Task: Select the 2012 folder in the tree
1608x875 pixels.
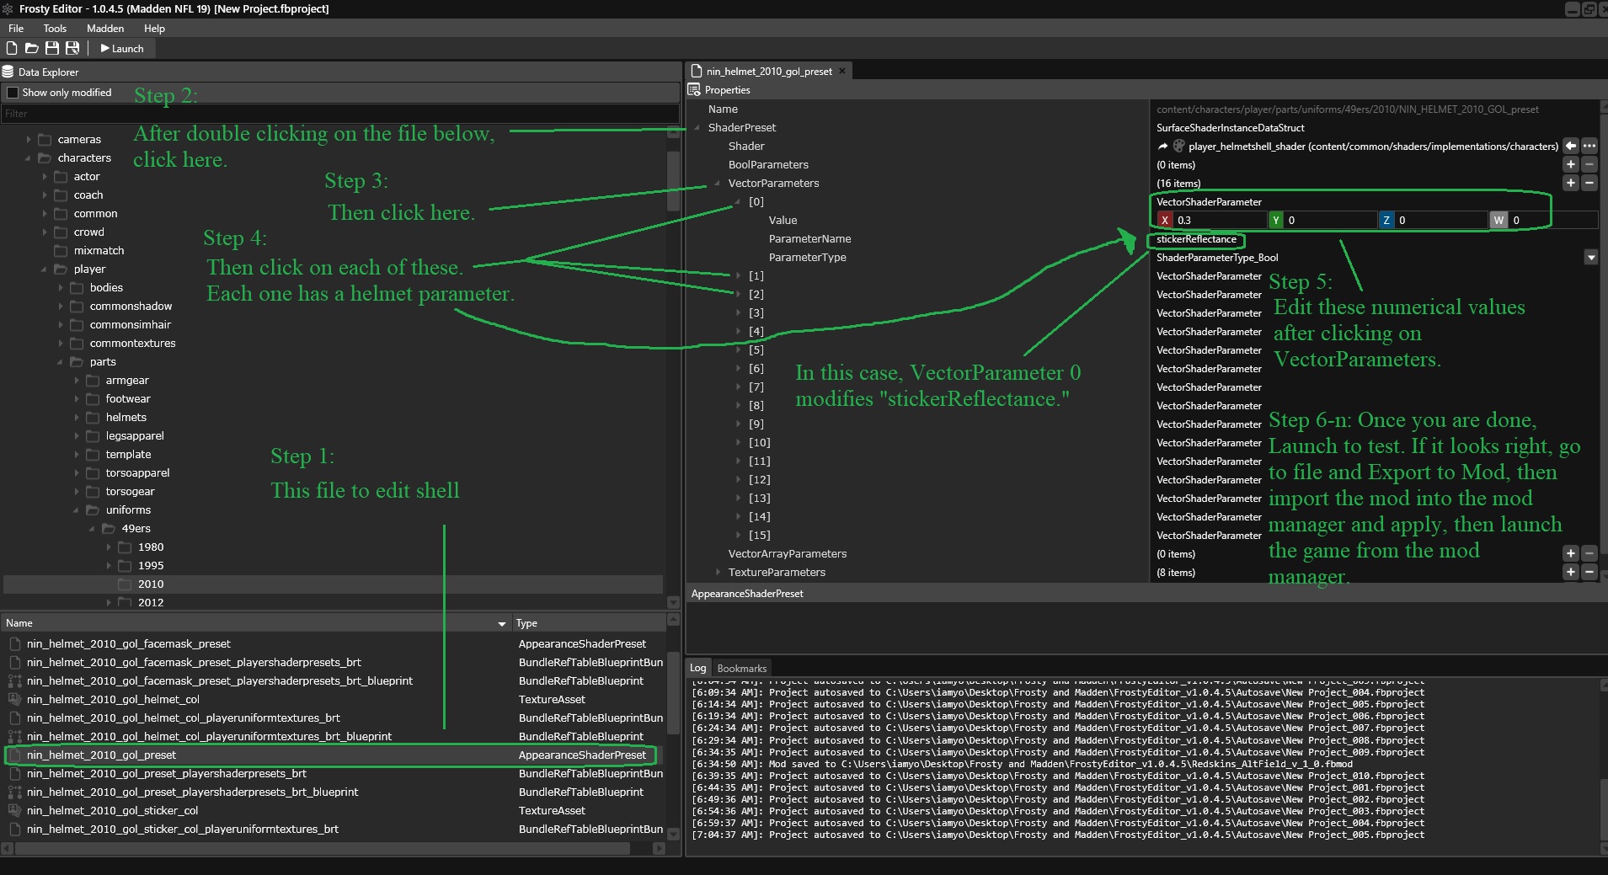Action: tap(151, 602)
